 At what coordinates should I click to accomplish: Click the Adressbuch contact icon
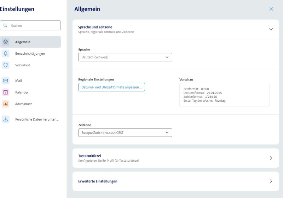(x=6, y=104)
